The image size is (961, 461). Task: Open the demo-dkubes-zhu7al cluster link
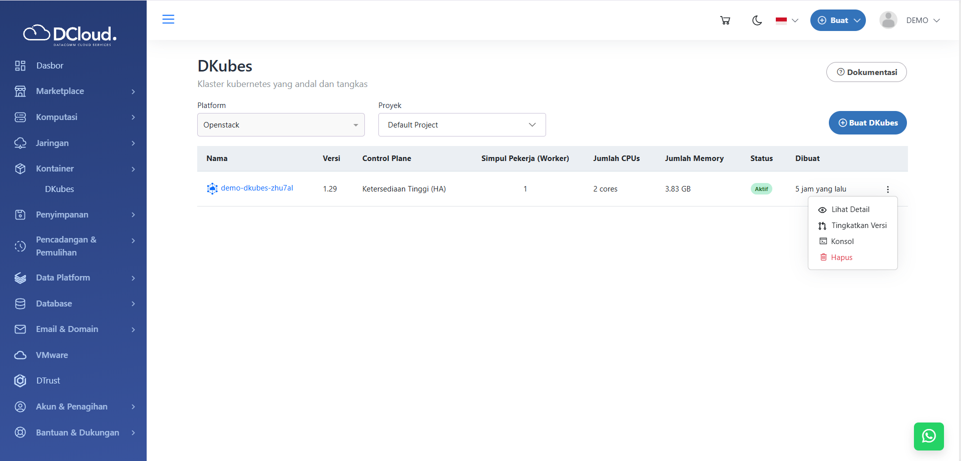(257, 188)
